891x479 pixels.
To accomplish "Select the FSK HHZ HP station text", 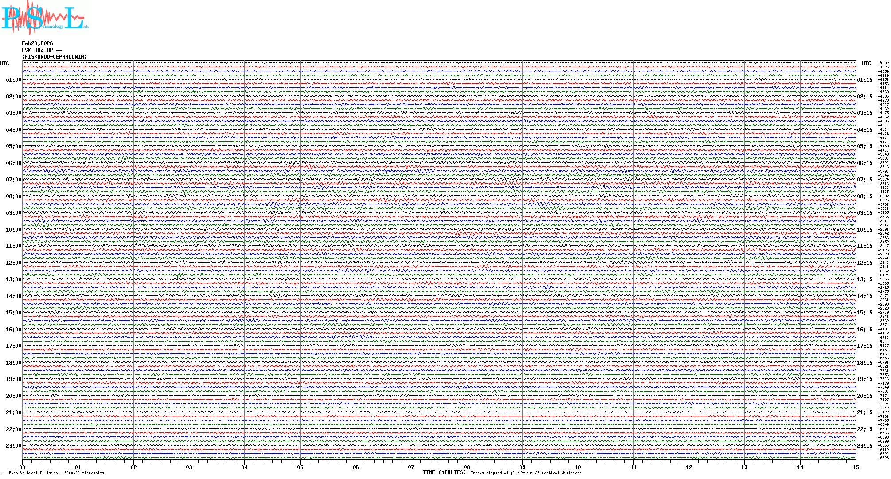I will click(x=42, y=50).
